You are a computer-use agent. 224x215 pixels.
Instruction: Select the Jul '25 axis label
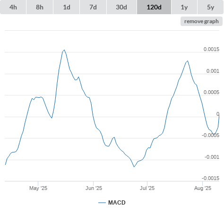[x=147, y=188]
